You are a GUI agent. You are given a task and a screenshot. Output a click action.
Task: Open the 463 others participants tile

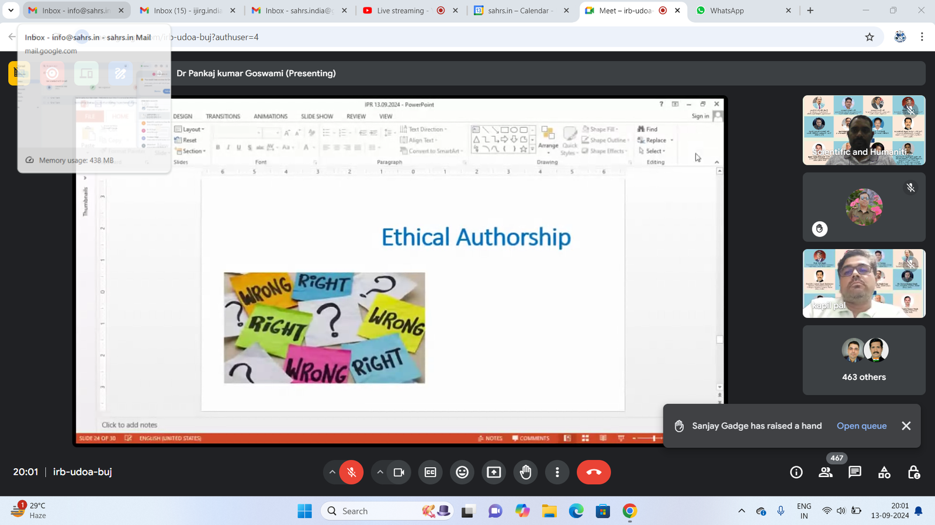click(x=864, y=360)
